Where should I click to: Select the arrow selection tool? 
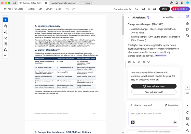(5, 20)
